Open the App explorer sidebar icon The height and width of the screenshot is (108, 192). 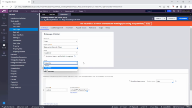[x=4, y=39]
